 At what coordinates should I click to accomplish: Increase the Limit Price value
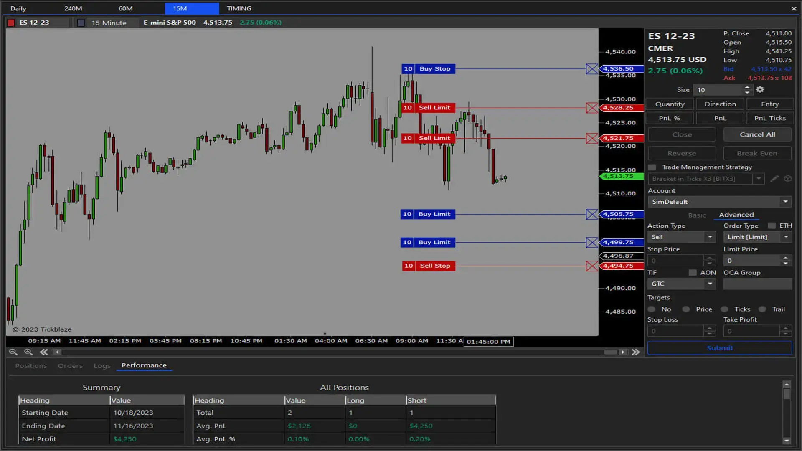pos(786,258)
